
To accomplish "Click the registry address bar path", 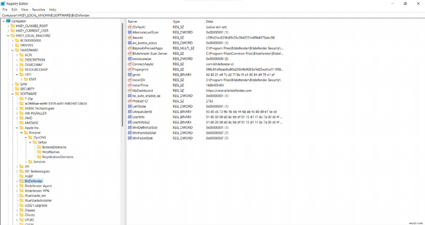I will click(46, 15).
